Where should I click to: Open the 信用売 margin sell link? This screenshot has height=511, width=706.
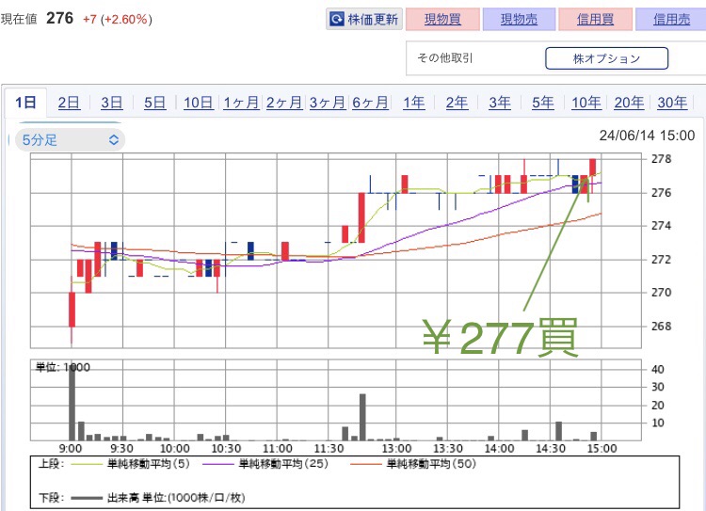coord(671,20)
